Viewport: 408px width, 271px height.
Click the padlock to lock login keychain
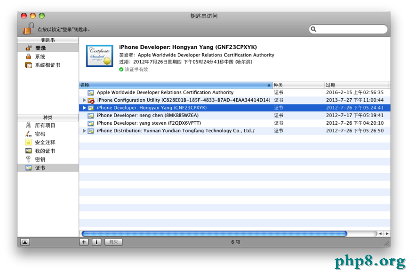pyautogui.click(x=28, y=28)
